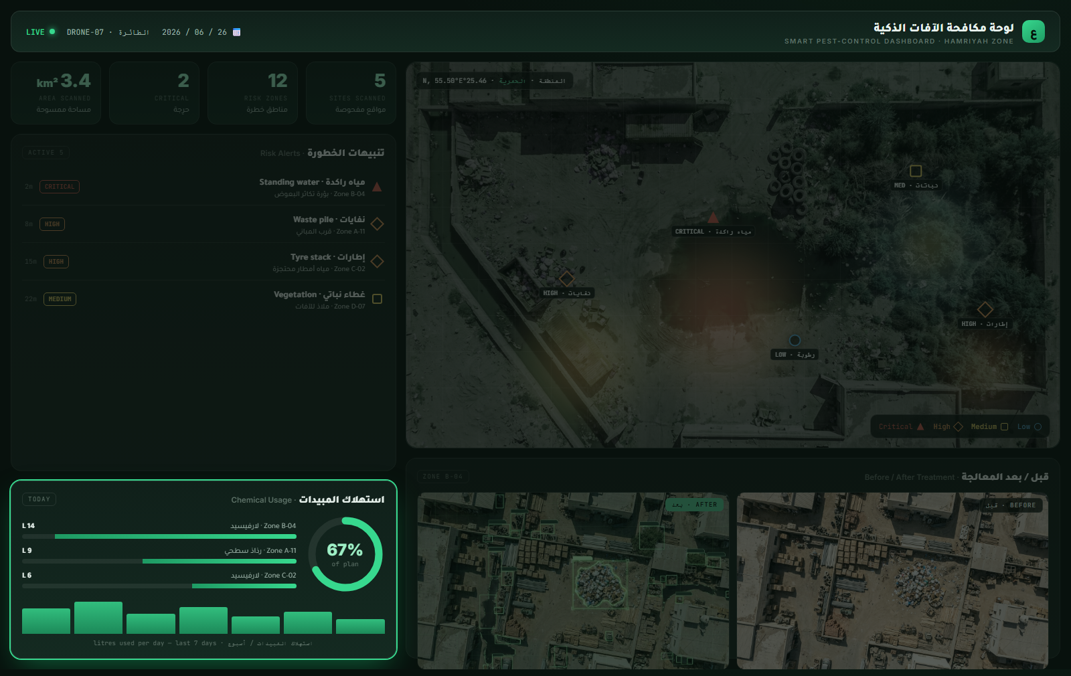The width and height of the screenshot is (1071, 676).
Task: Click the Vegetation alert title
Action: click(x=319, y=294)
